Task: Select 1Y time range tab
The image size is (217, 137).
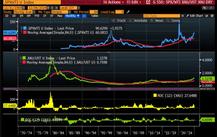Action: point(45,16)
